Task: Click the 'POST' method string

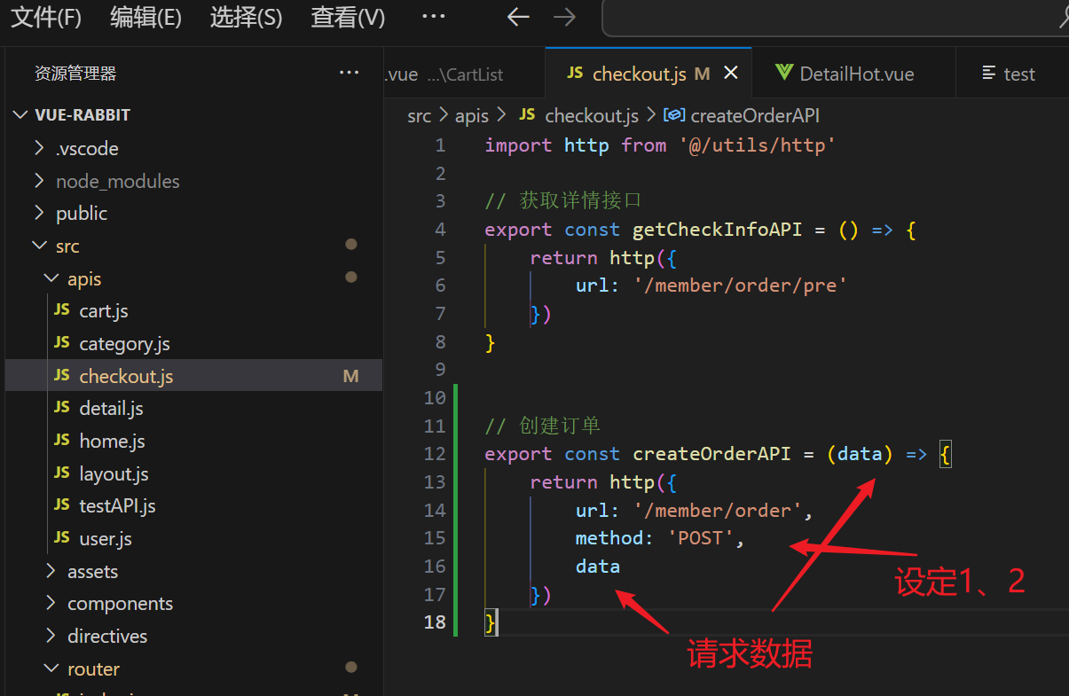Action: (700, 538)
